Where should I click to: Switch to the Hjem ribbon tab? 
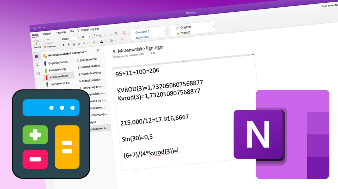(x=35, y=35)
